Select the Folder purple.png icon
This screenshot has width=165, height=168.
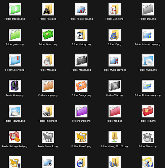81,111
